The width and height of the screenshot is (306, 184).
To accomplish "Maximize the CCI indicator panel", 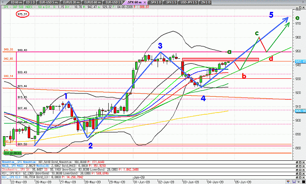I will coord(300,177).
